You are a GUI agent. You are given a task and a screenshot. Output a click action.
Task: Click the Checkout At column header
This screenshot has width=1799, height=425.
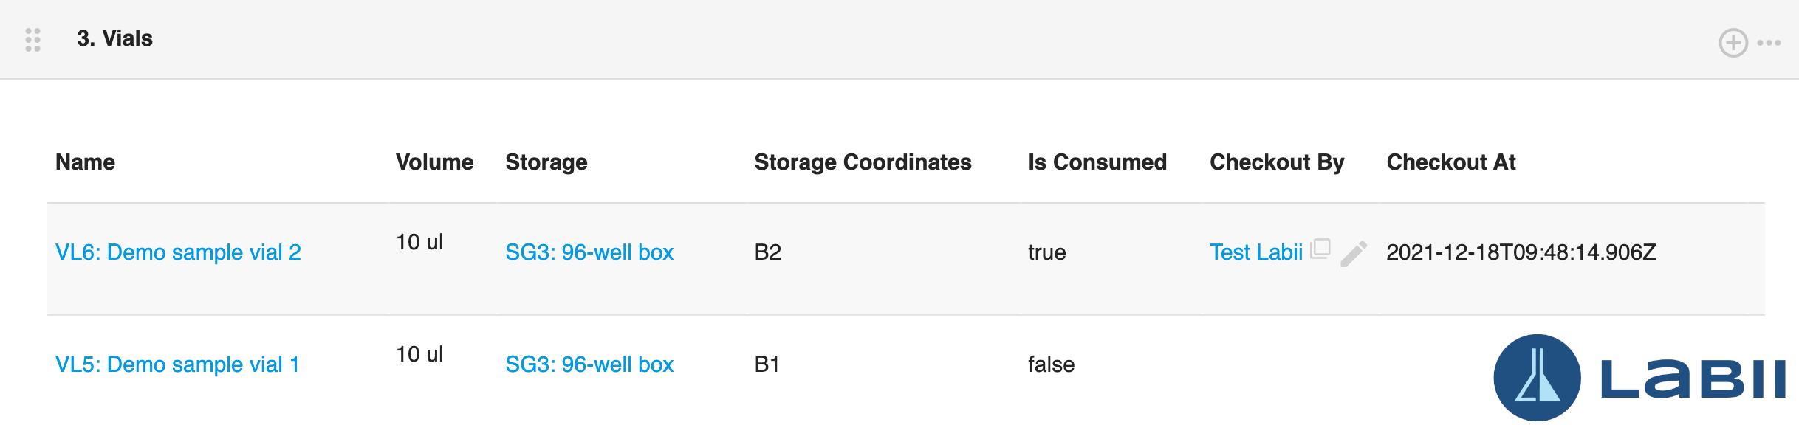(x=1451, y=162)
